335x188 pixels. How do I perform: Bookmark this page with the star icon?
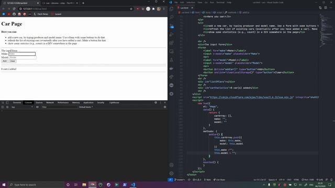(x=131, y=9)
